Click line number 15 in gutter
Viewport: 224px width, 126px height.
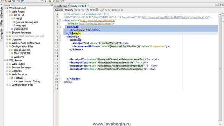57,59
